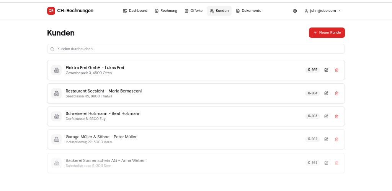
Task: Delete customer Schreinerei Holzmann
Action: pos(336,116)
